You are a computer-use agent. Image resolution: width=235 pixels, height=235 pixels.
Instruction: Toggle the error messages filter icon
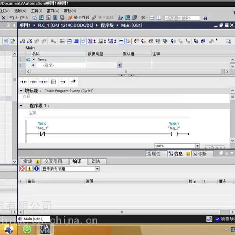[22, 168]
